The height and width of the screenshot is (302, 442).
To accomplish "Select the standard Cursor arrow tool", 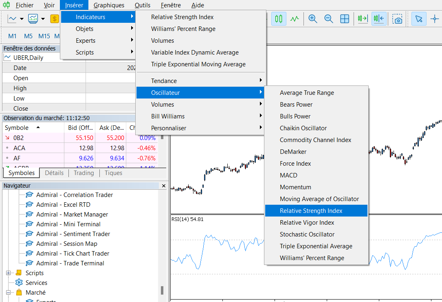I will coord(418,18).
